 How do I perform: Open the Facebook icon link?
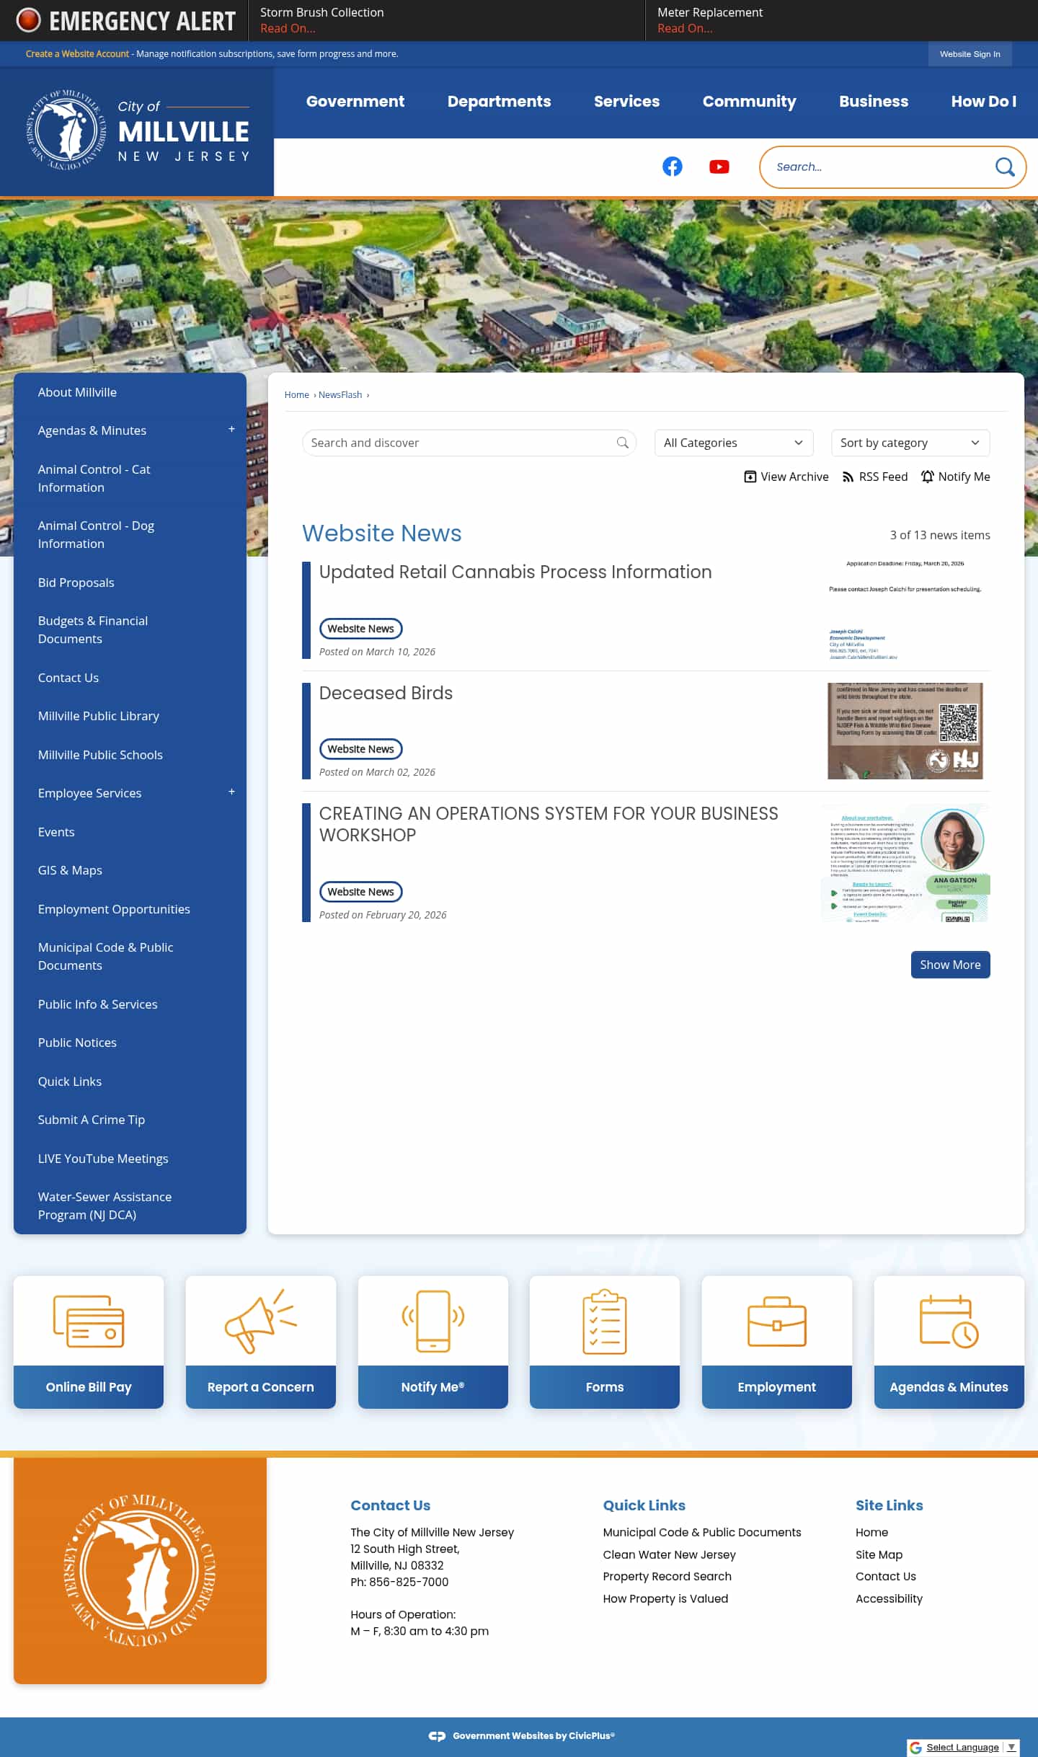[x=672, y=167]
